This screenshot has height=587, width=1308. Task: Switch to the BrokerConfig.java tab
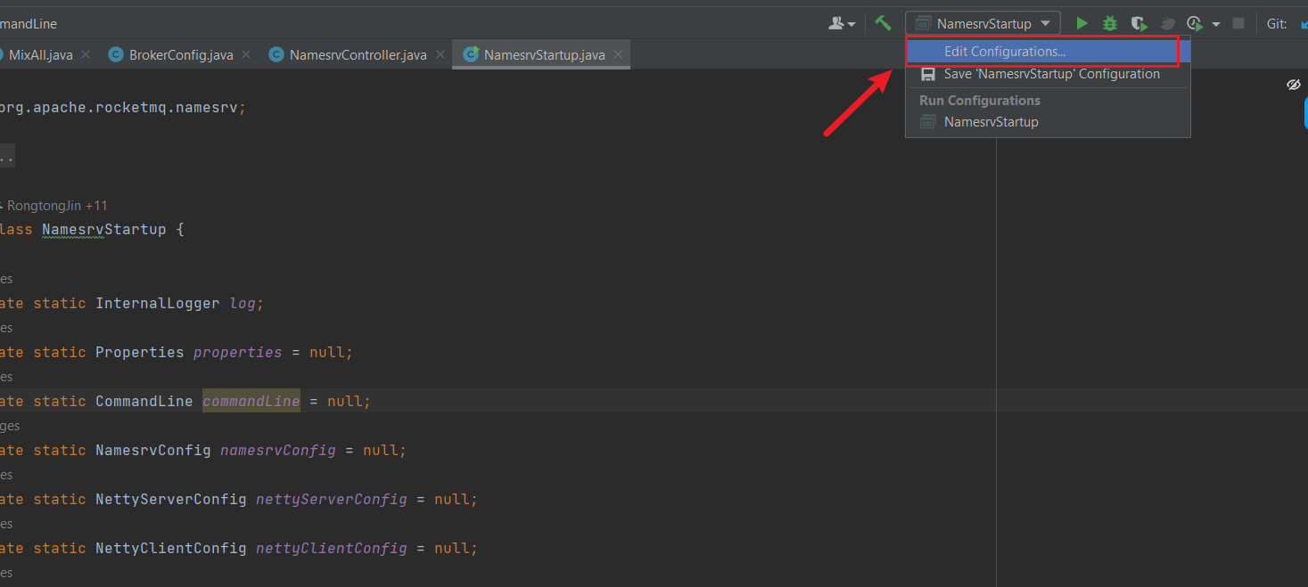tap(180, 55)
